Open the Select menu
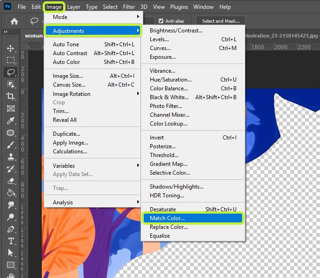 pos(110,7)
